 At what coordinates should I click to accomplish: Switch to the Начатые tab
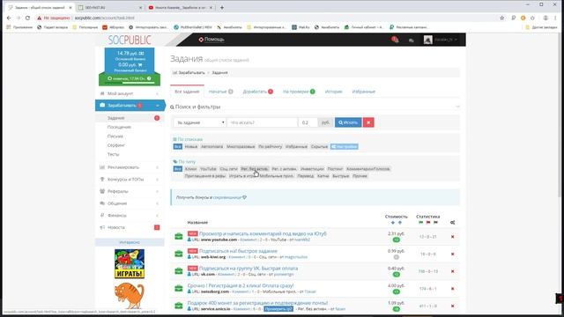[221, 92]
